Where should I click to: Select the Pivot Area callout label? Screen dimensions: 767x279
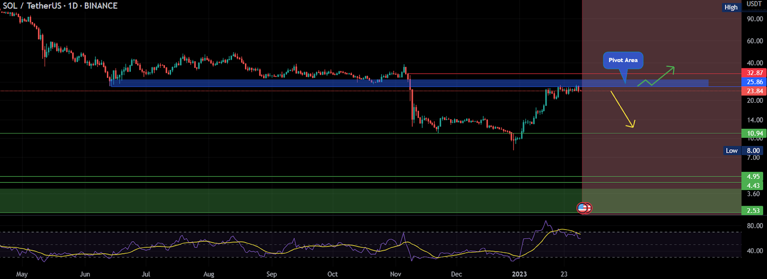pos(623,60)
